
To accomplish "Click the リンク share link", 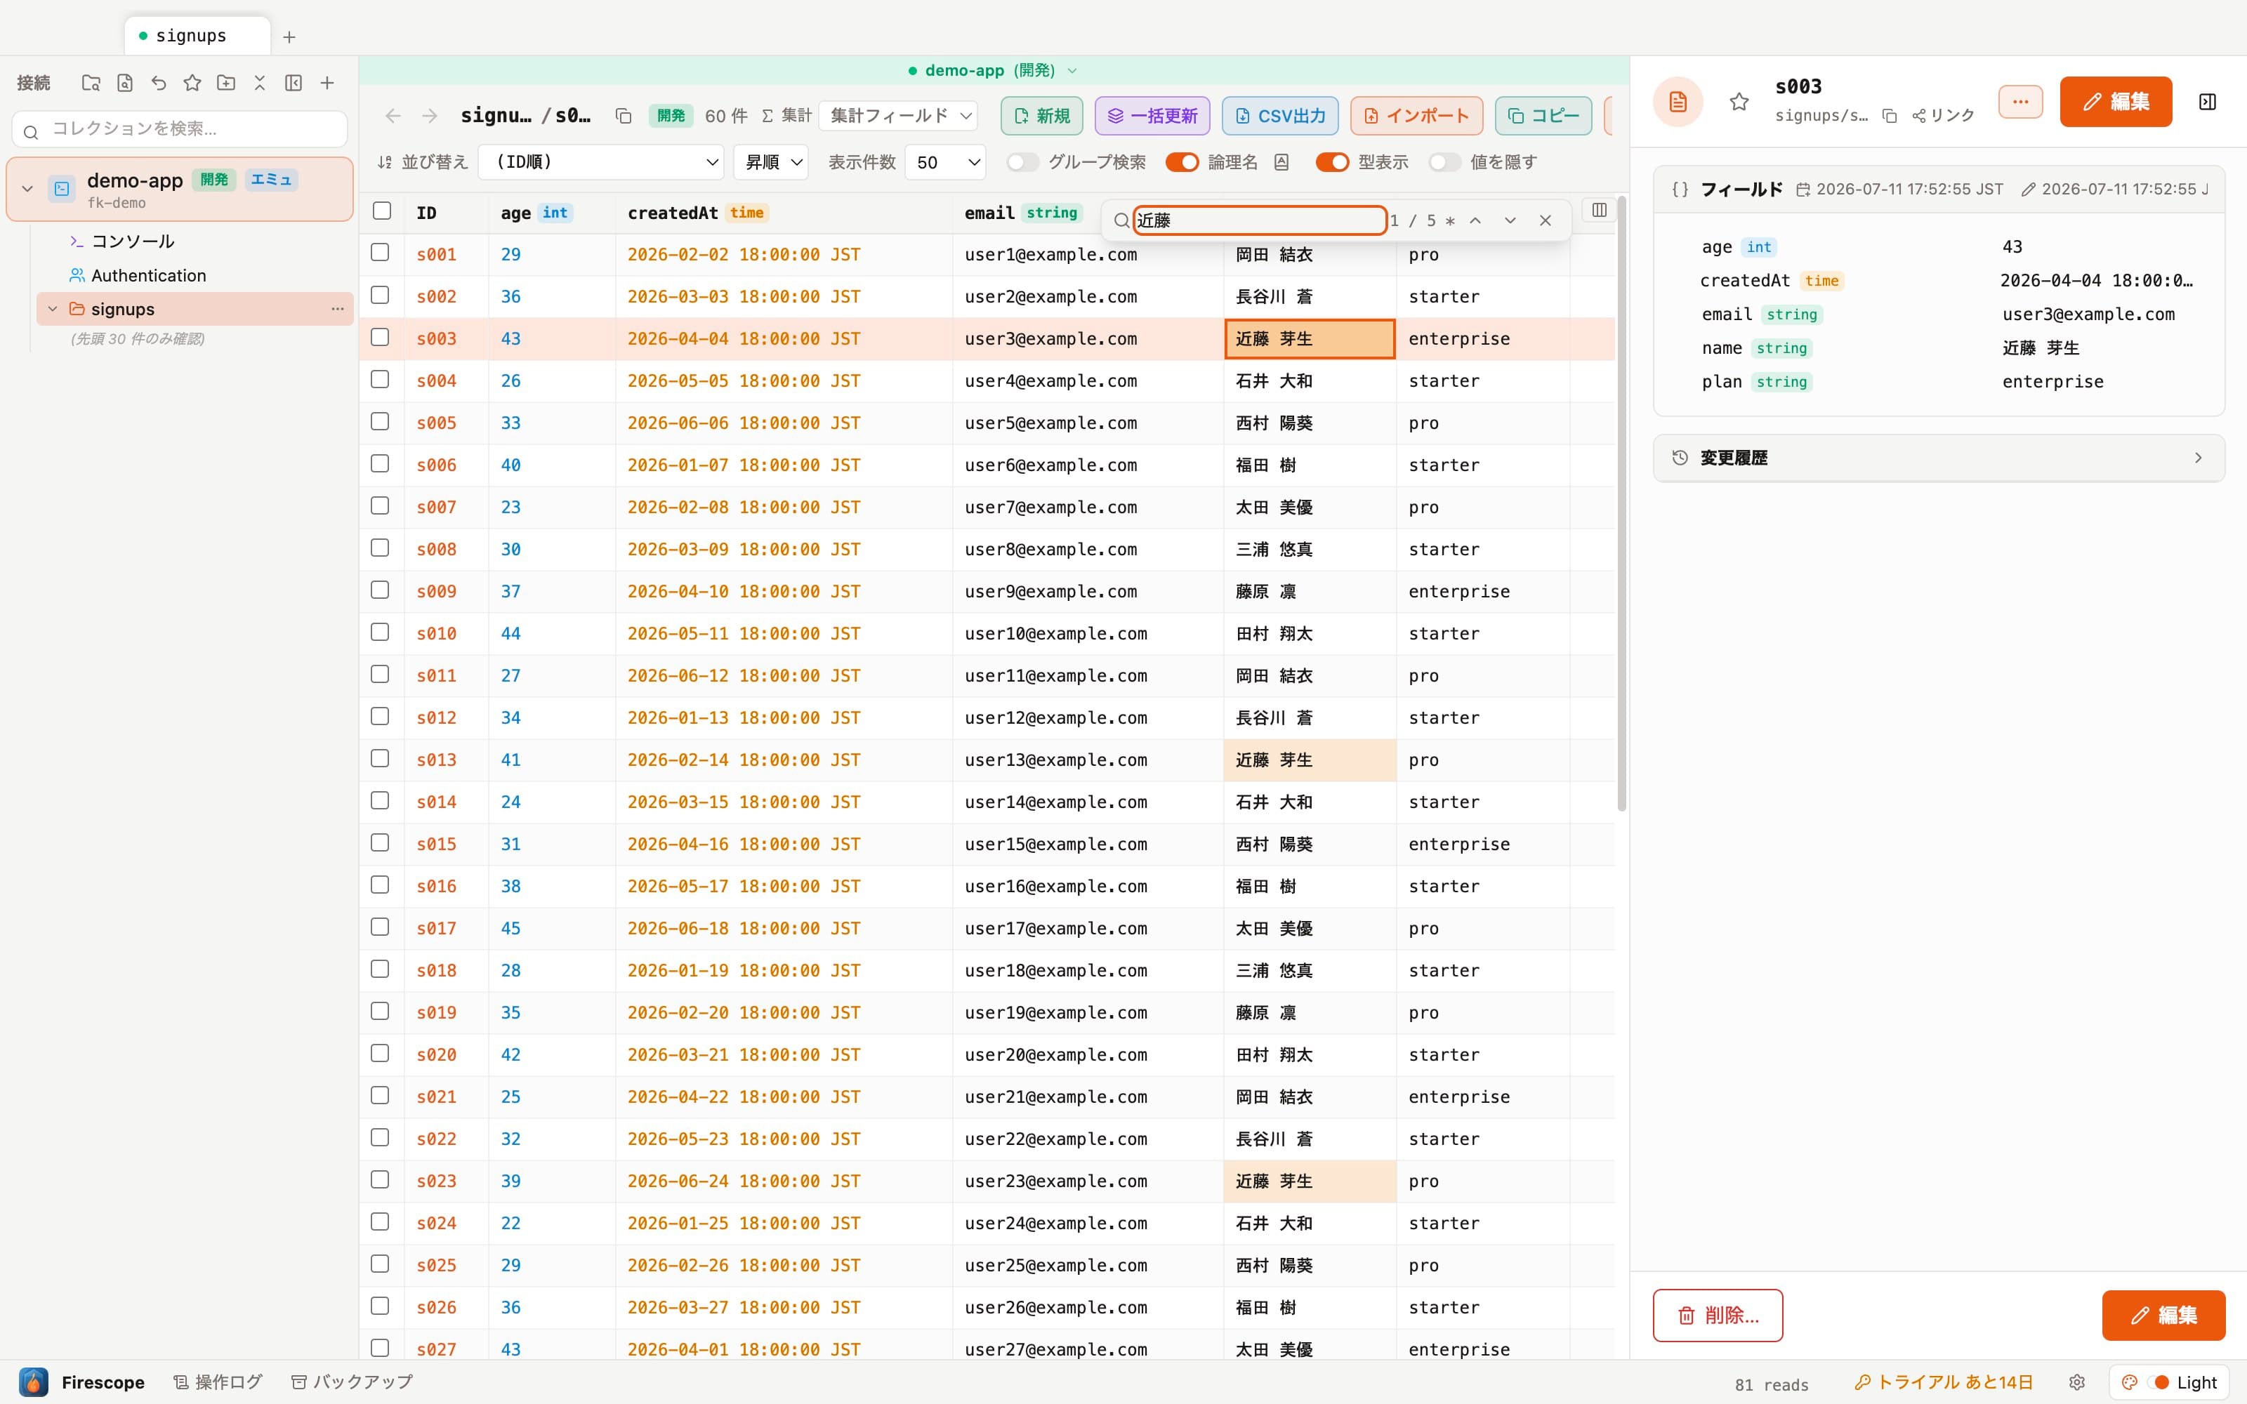I will click(x=1944, y=116).
